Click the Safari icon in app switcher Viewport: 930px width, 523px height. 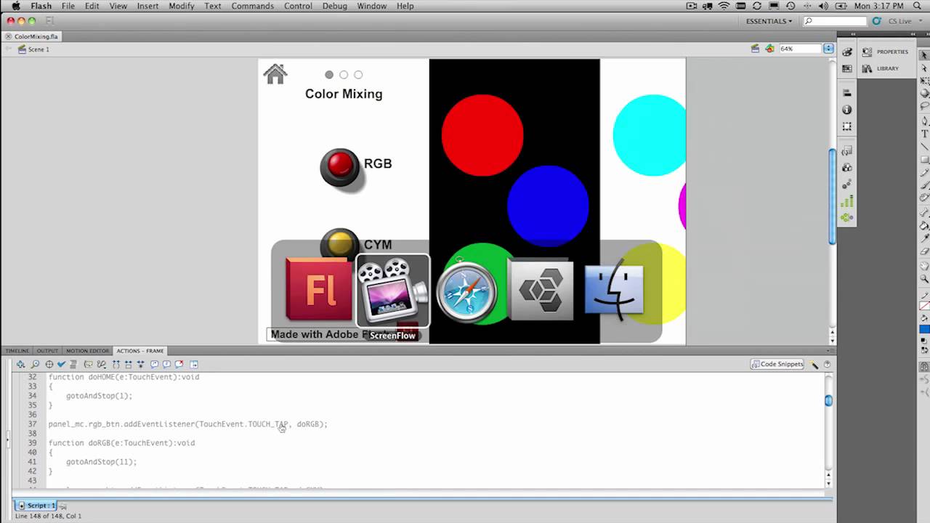466,291
